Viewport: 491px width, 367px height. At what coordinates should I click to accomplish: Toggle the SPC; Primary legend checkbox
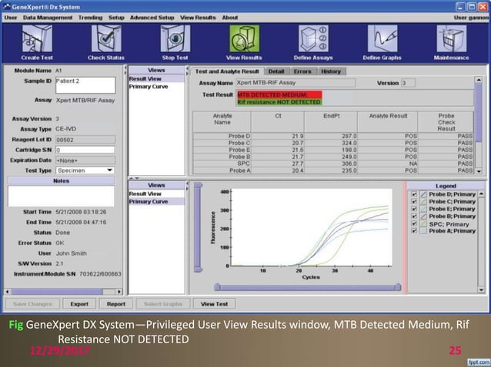click(x=414, y=224)
